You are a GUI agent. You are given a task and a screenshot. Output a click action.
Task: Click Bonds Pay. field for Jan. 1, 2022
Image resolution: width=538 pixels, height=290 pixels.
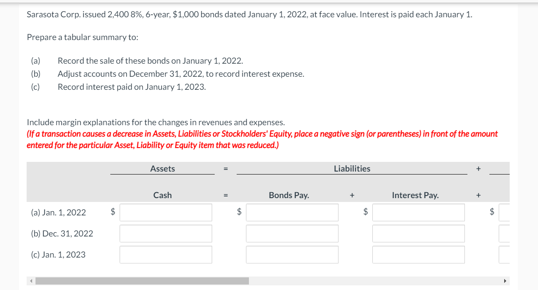292,212
